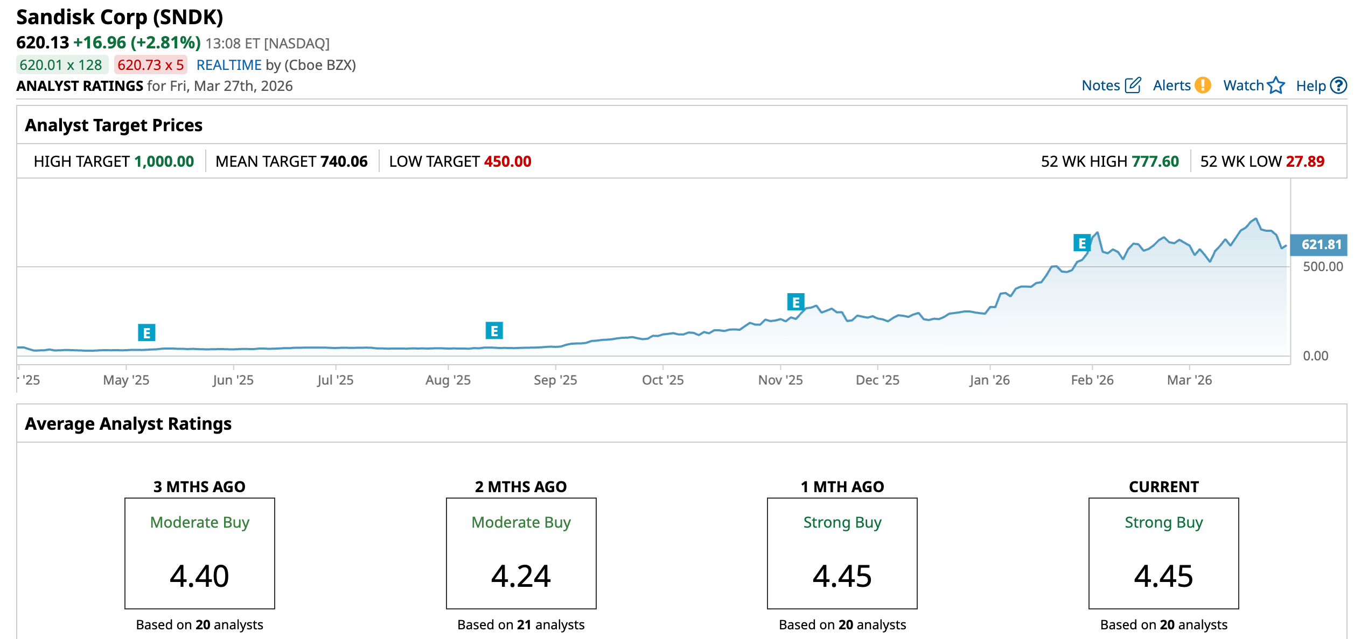The height and width of the screenshot is (639, 1354).
Task: Click the Alerts link text
Action: (x=1171, y=86)
